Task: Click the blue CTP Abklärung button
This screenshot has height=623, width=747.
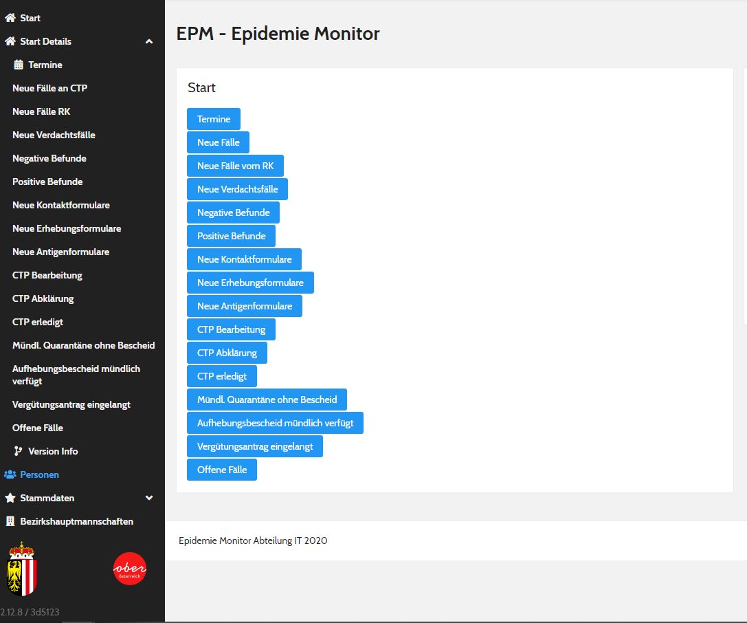Action: (227, 353)
